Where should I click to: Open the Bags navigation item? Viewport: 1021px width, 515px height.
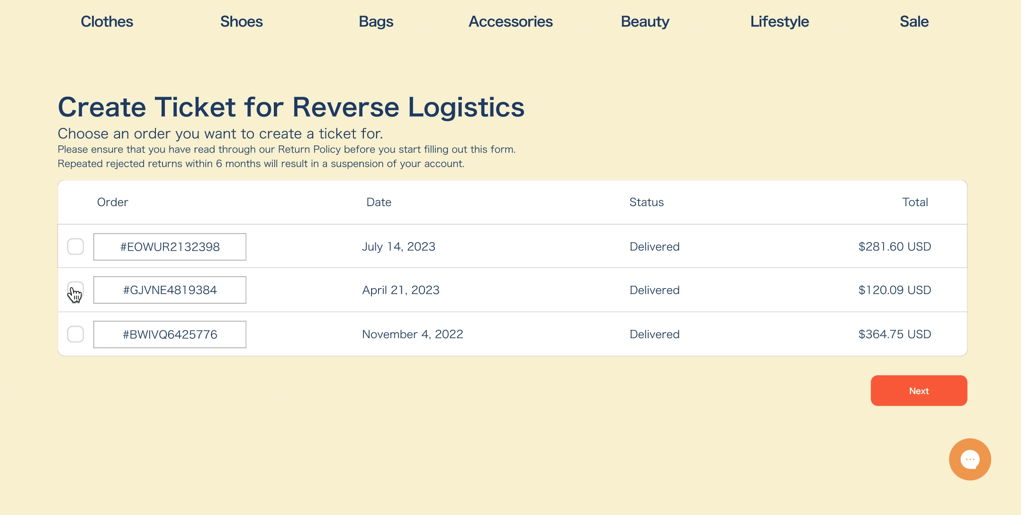coord(376,21)
